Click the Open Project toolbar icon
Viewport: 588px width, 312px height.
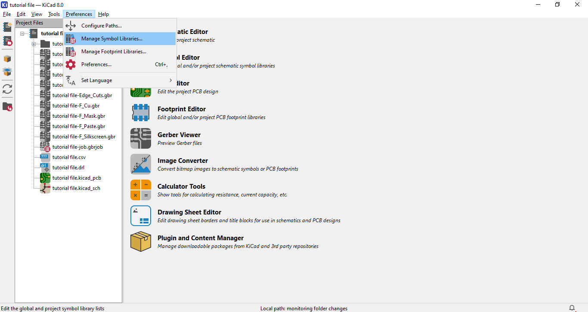pos(7,41)
